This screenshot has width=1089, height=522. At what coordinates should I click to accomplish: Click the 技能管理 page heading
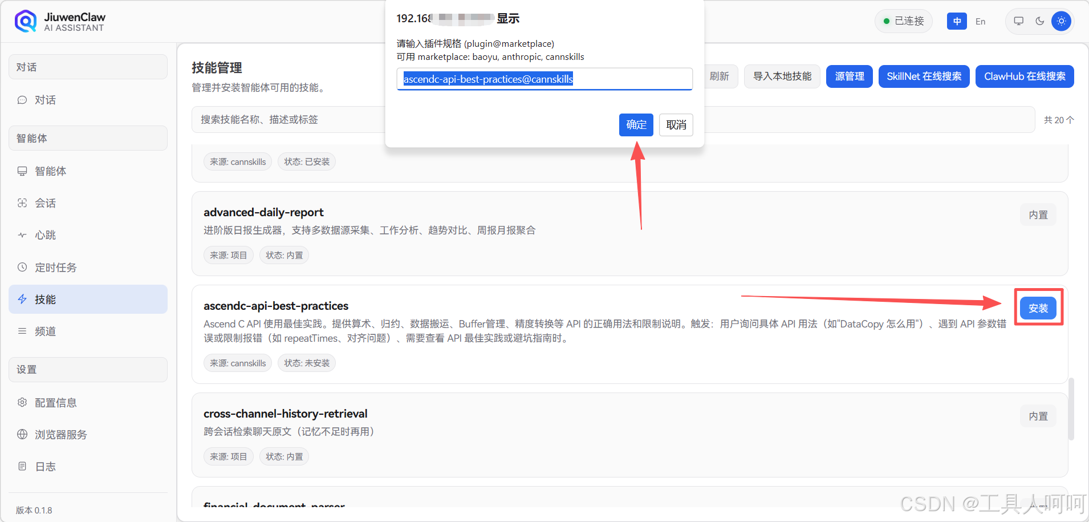217,67
